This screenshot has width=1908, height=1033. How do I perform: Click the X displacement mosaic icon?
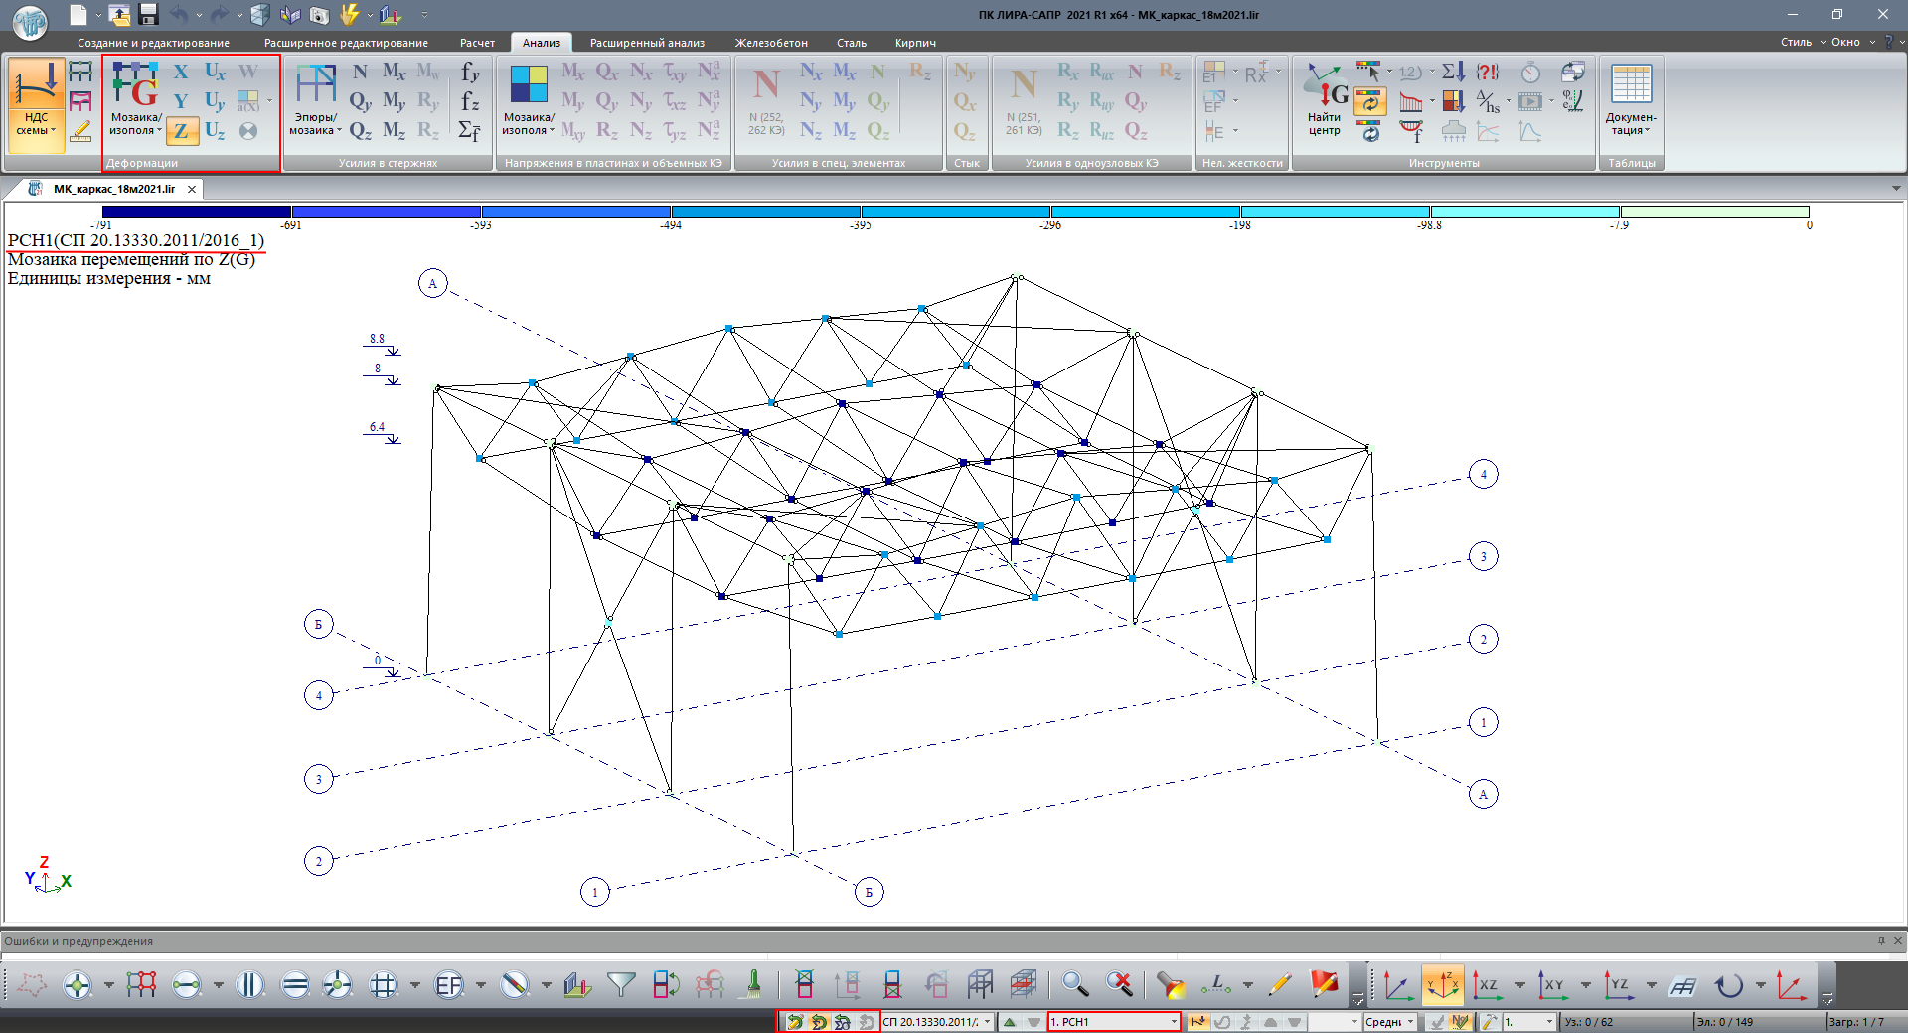coord(181,72)
